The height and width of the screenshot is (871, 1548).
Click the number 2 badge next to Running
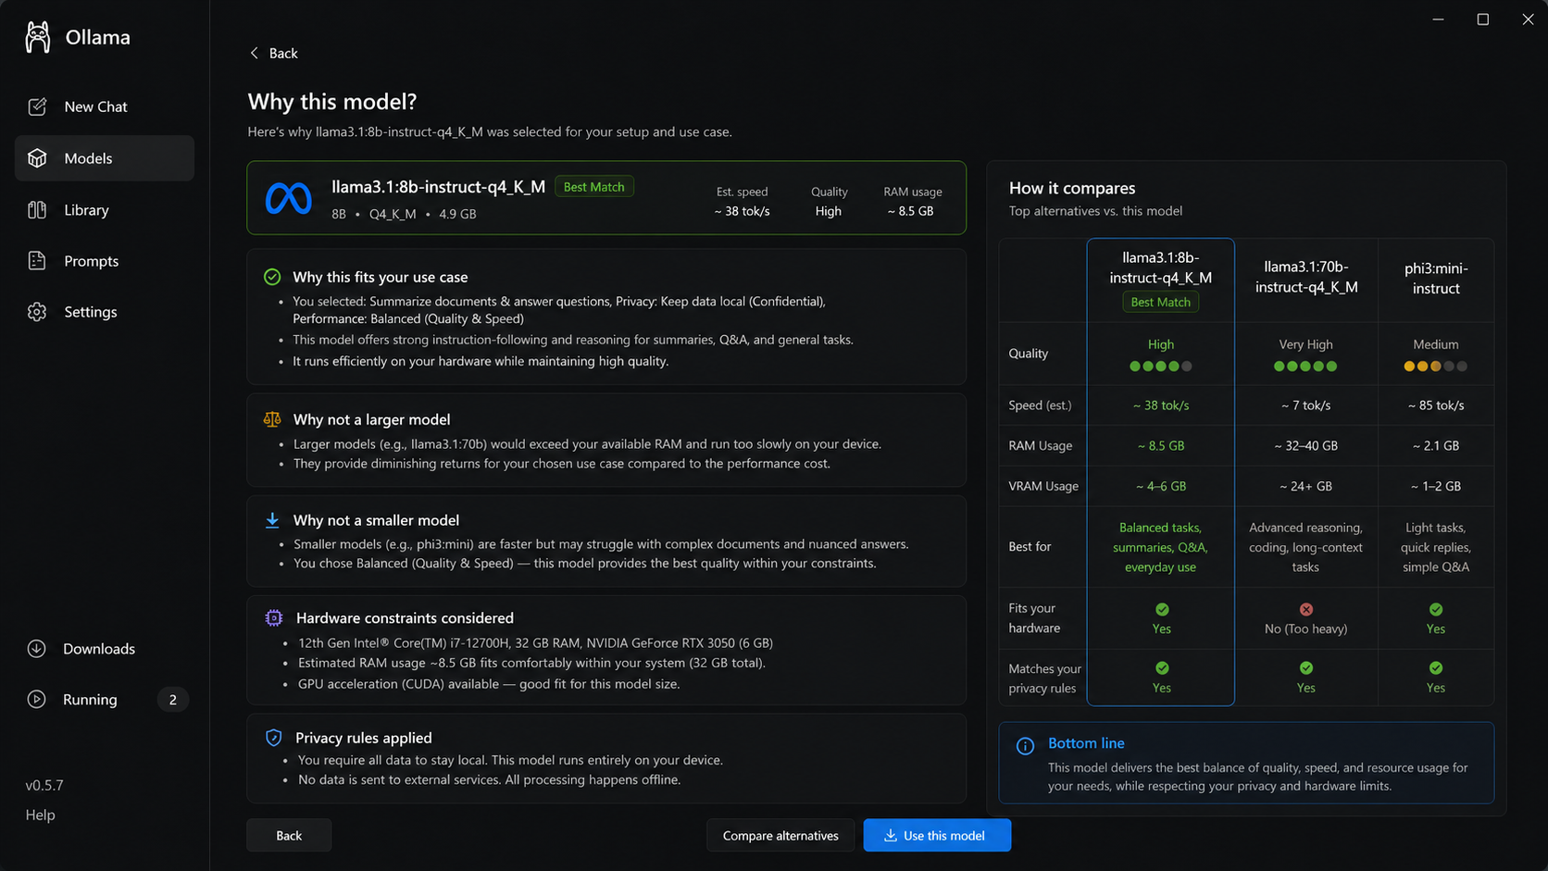[x=172, y=700]
